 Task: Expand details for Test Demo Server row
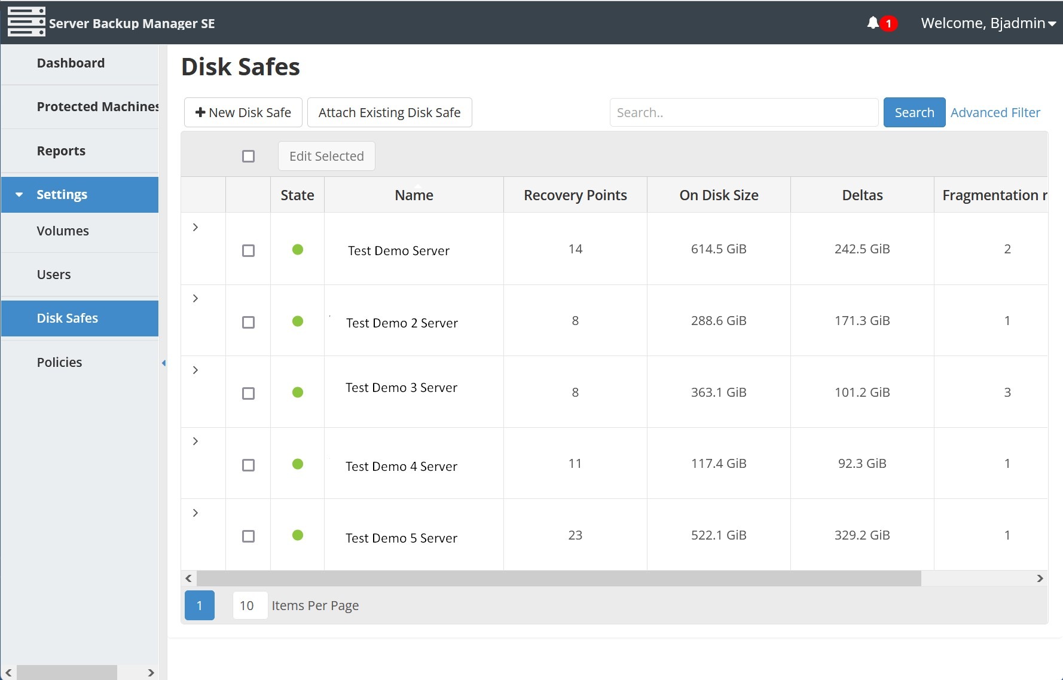click(x=195, y=227)
